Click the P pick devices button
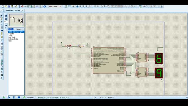Screen dimensions: 188x106 pyautogui.click(x=9, y=29)
